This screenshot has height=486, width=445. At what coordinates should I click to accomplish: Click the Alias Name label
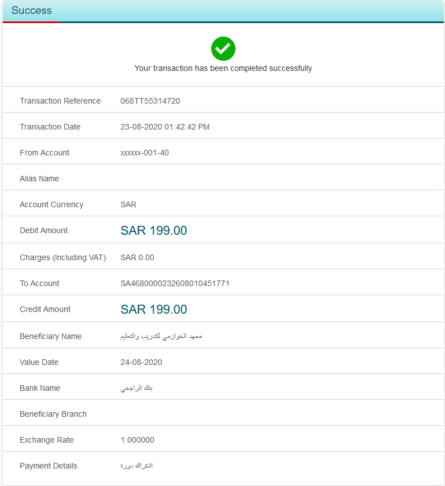coord(39,179)
